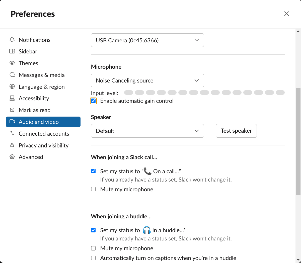Click the Messages & media chat icon
301x263 pixels.
click(x=12, y=75)
